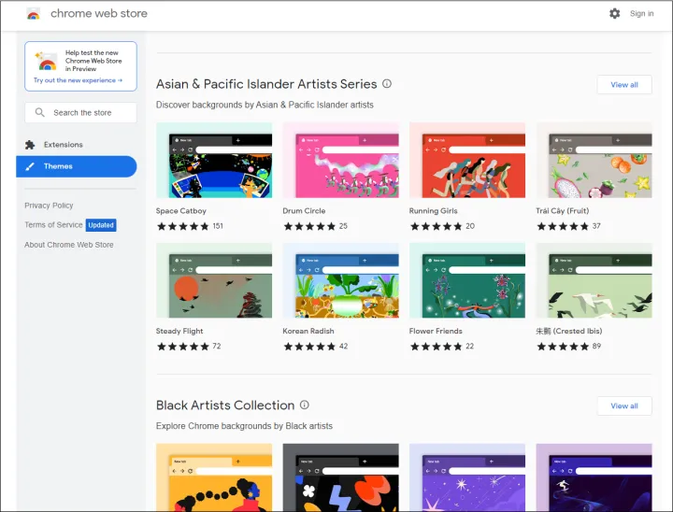673x512 pixels.
Task: Click the Chrome Web Store rainbow logo
Action: coord(34,14)
